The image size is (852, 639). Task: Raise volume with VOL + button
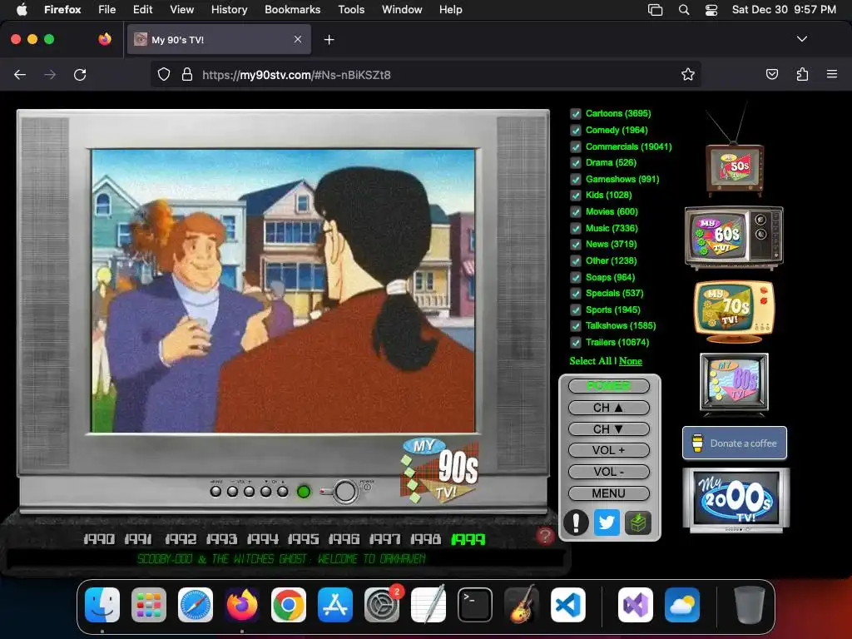point(608,450)
